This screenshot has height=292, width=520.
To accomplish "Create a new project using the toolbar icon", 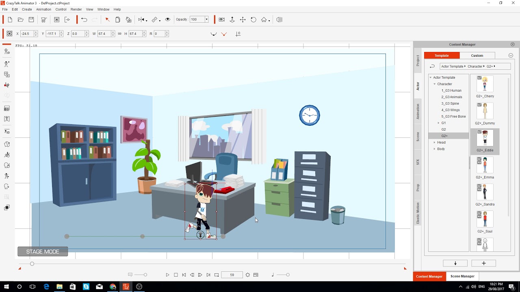I will click(9, 19).
